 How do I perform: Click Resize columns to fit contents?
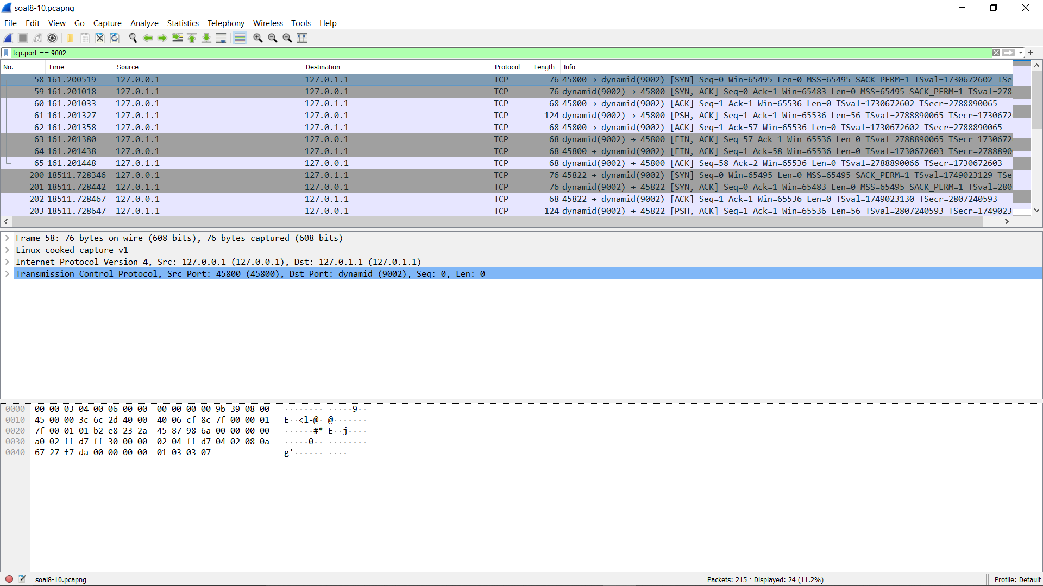pyautogui.click(x=303, y=38)
